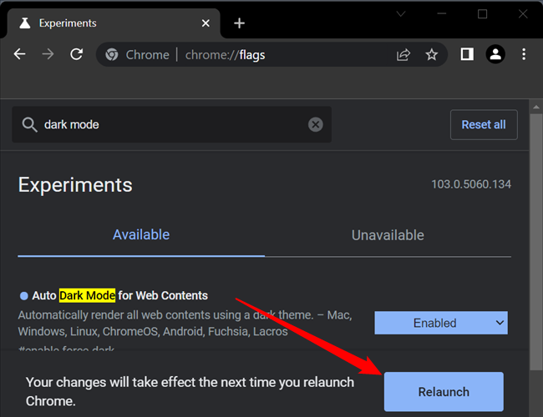Viewport: 543px width, 417px height.
Task: Select the Experiments browser tab
Action: (114, 23)
